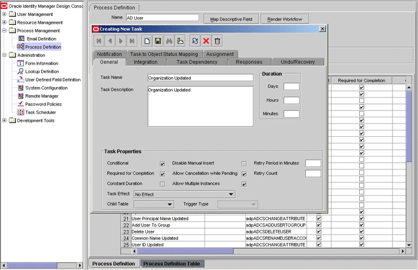Click the task table horizontal scrollbar thumb

click(185, 251)
